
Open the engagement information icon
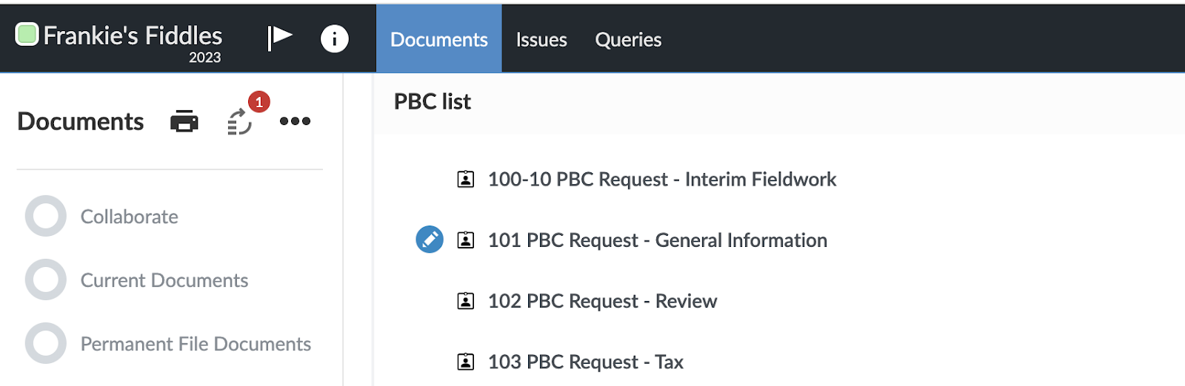tap(334, 38)
